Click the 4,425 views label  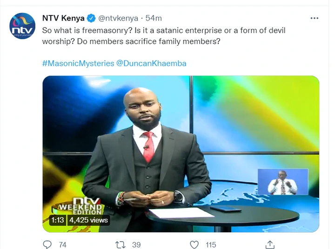coord(88,220)
